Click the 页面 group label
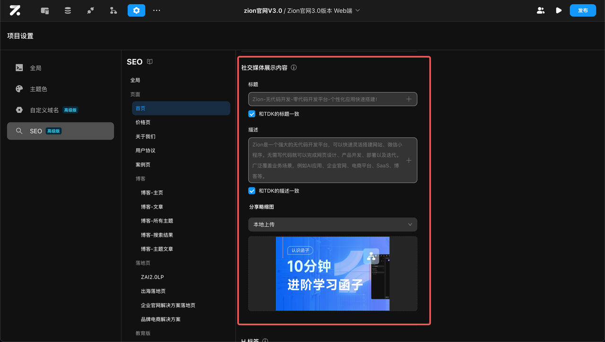605x342 pixels. [x=135, y=94]
